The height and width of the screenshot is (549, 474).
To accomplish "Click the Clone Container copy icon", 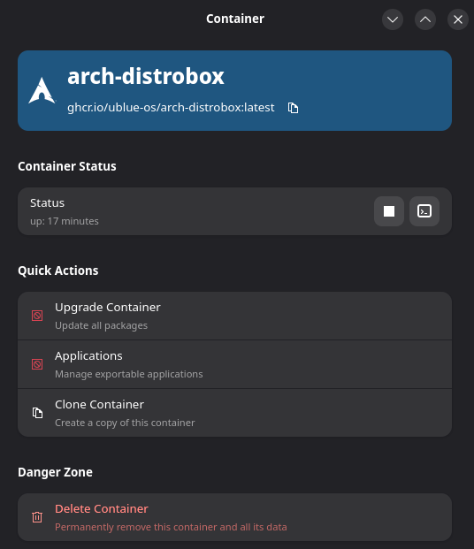I will pos(37,413).
